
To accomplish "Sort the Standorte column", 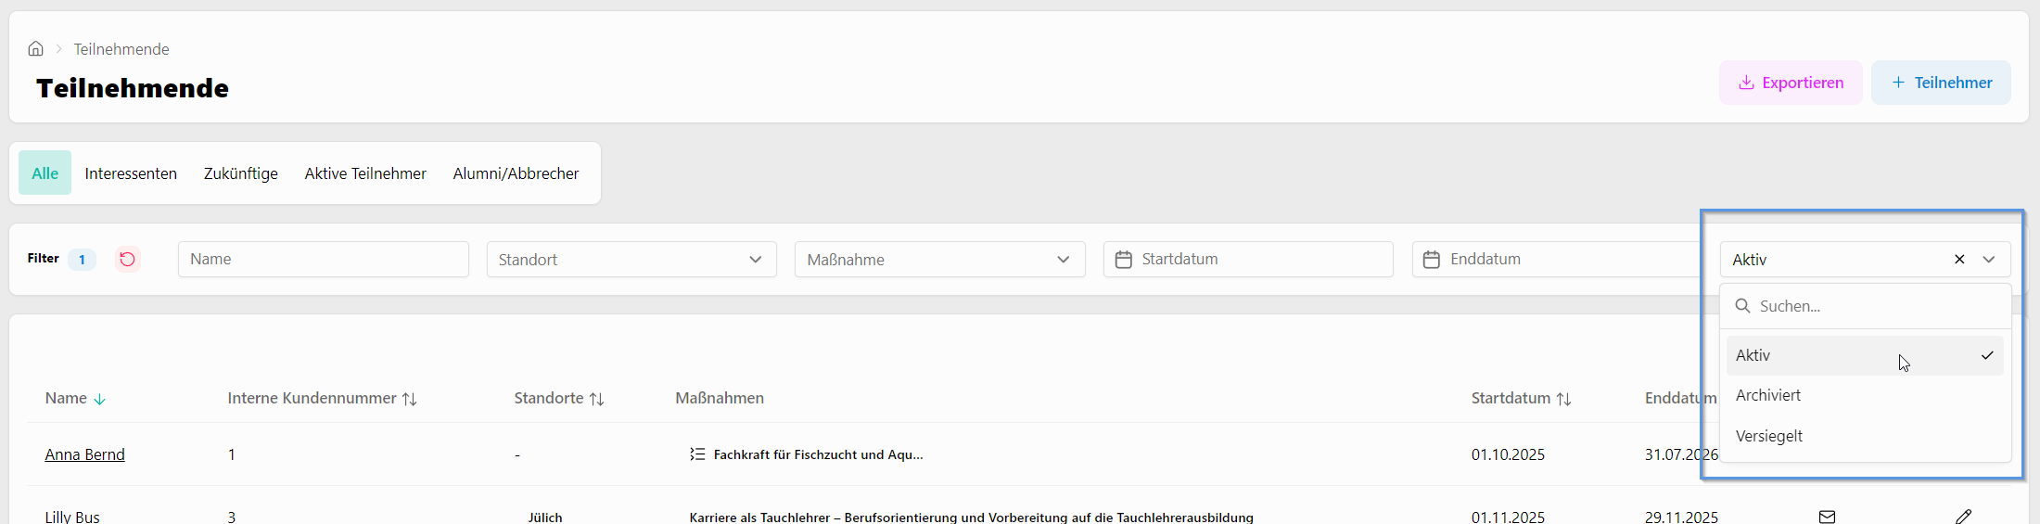I will click(596, 399).
